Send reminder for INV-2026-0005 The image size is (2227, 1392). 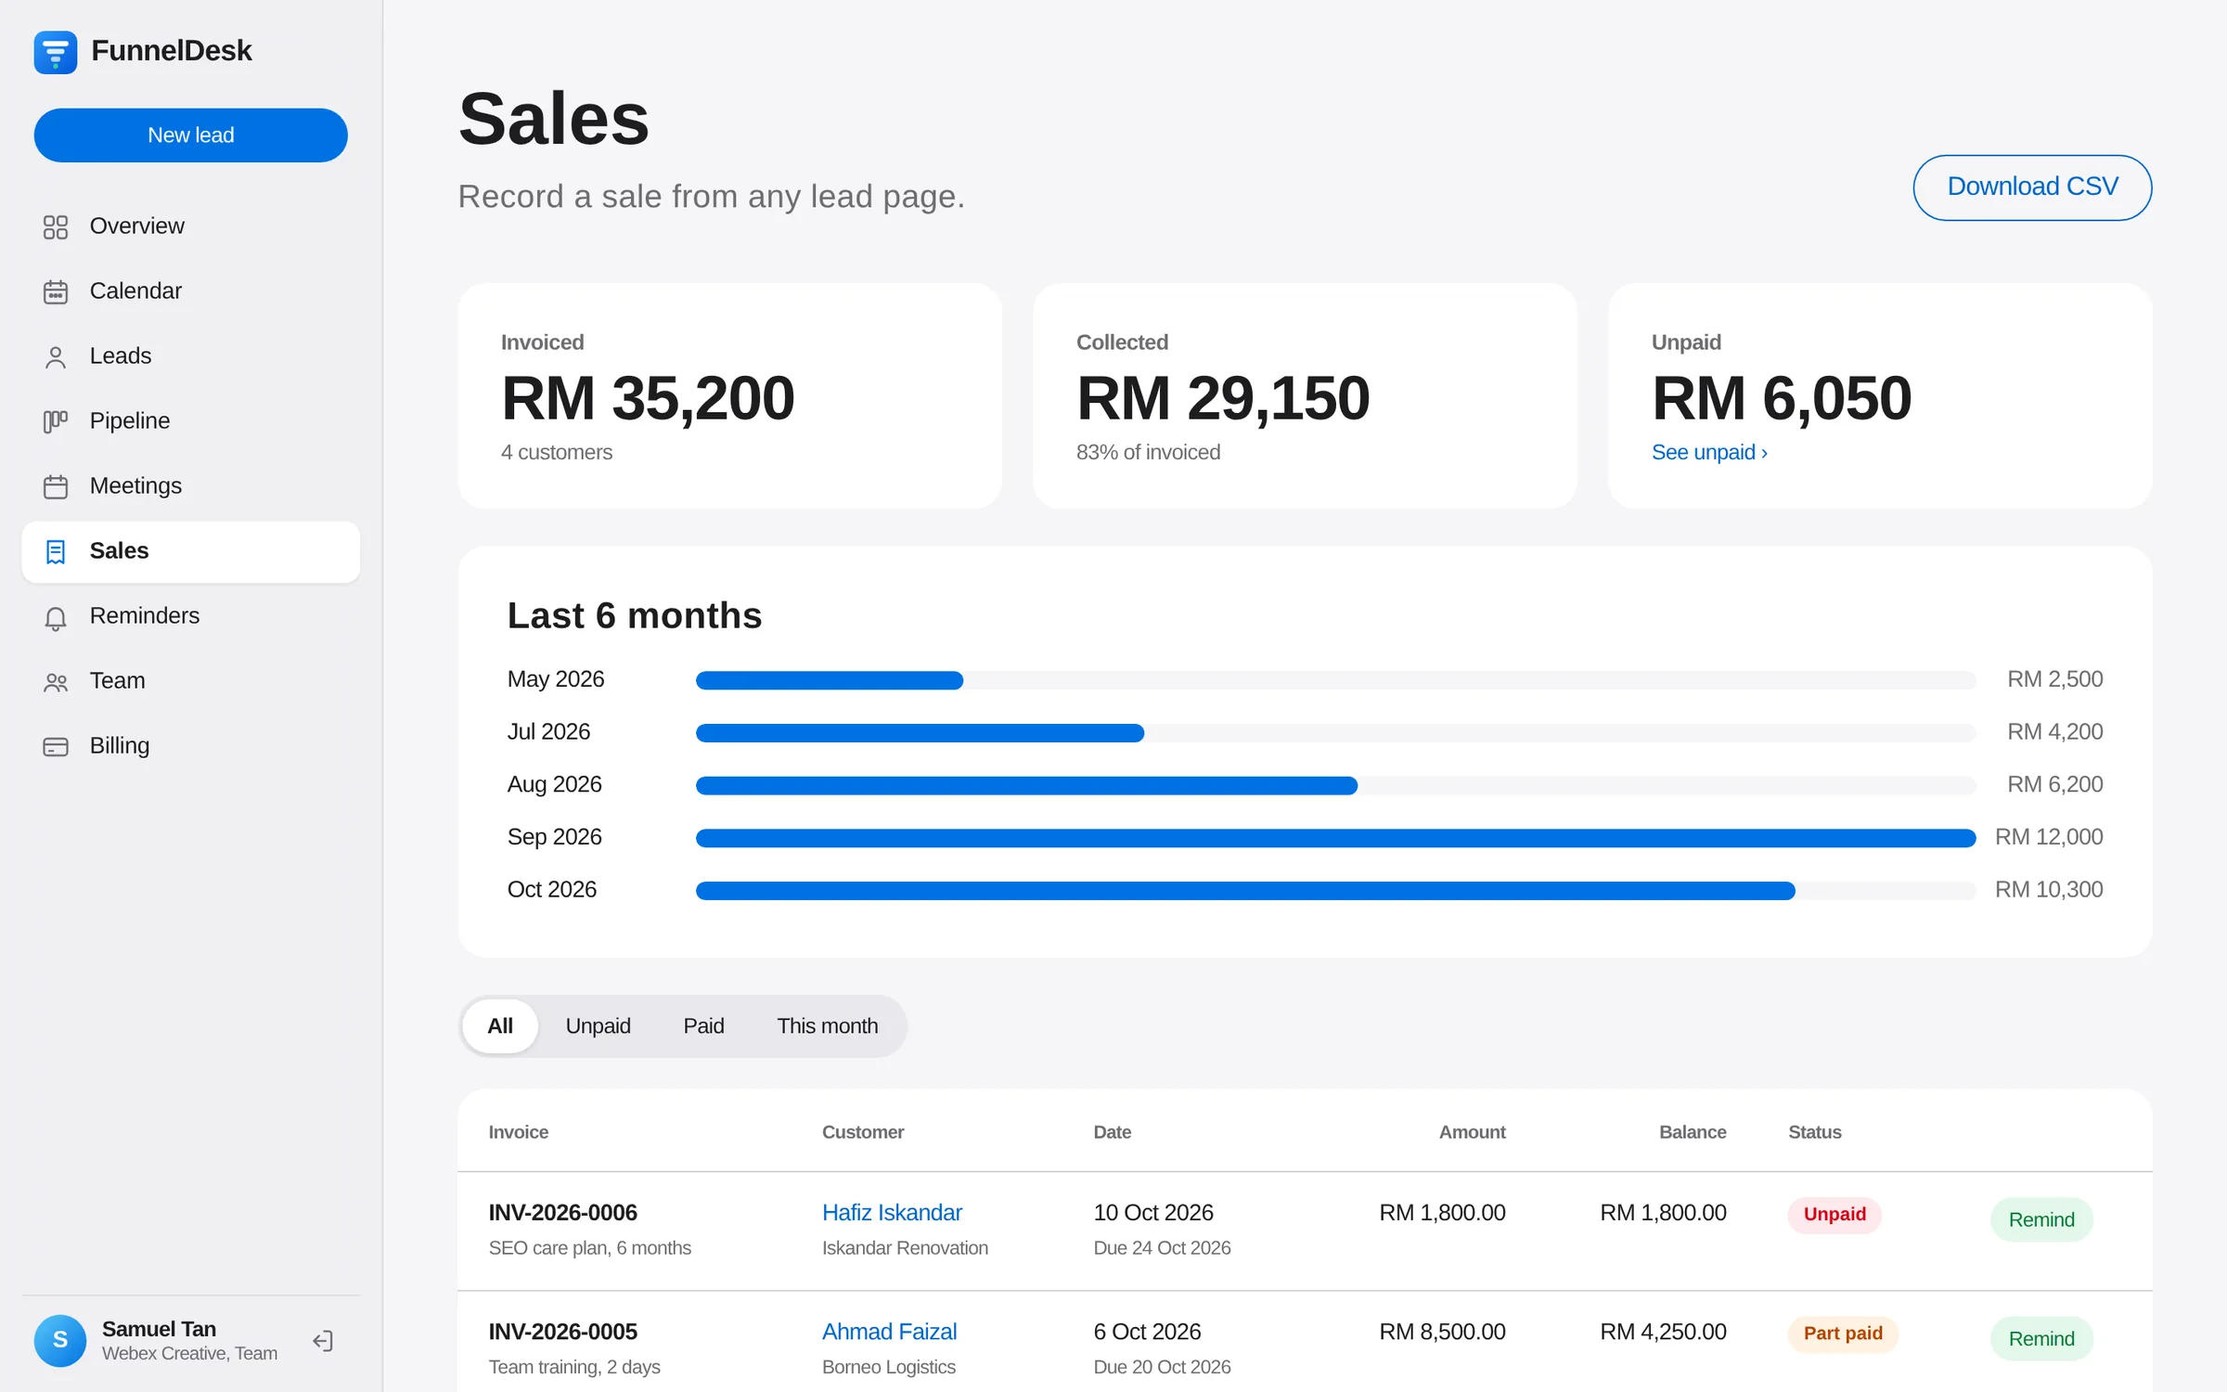tap(2041, 1338)
